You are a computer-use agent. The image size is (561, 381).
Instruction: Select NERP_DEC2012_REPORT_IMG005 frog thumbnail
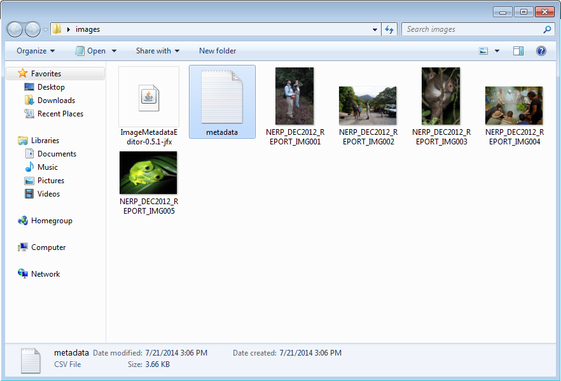tap(148, 173)
